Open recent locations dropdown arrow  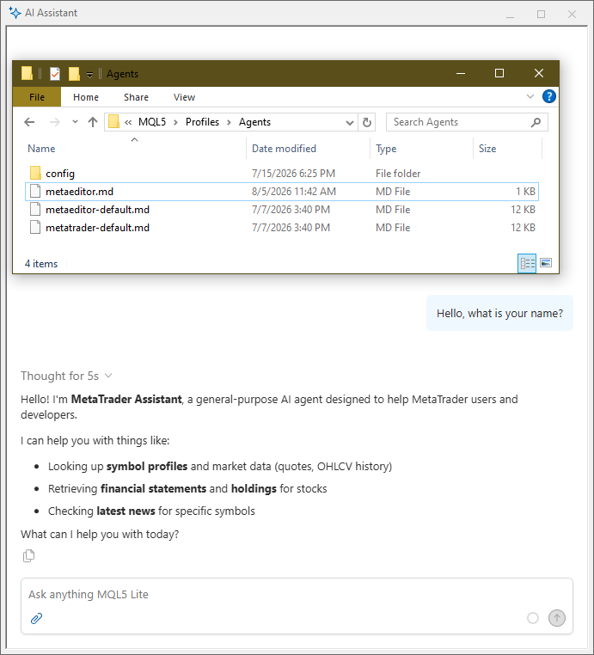[x=75, y=122]
